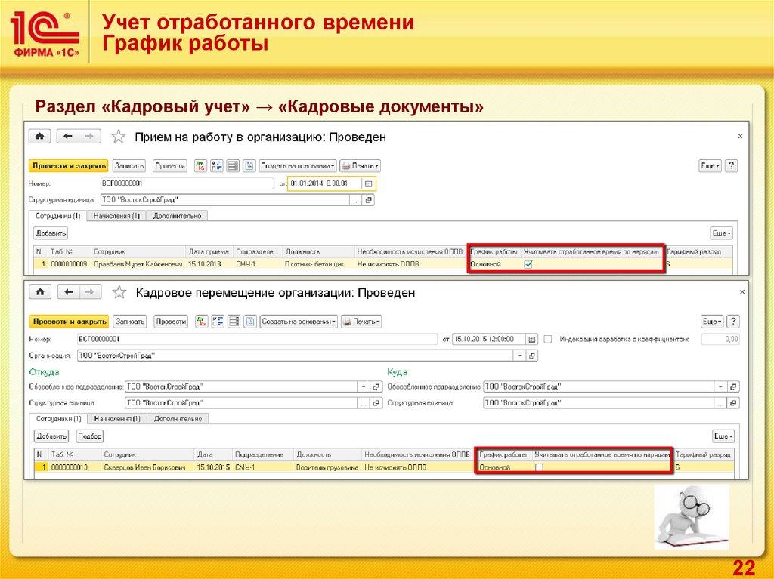Click the Подбор button
Viewport: 774px width, 579px height.
[x=90, y=436]
